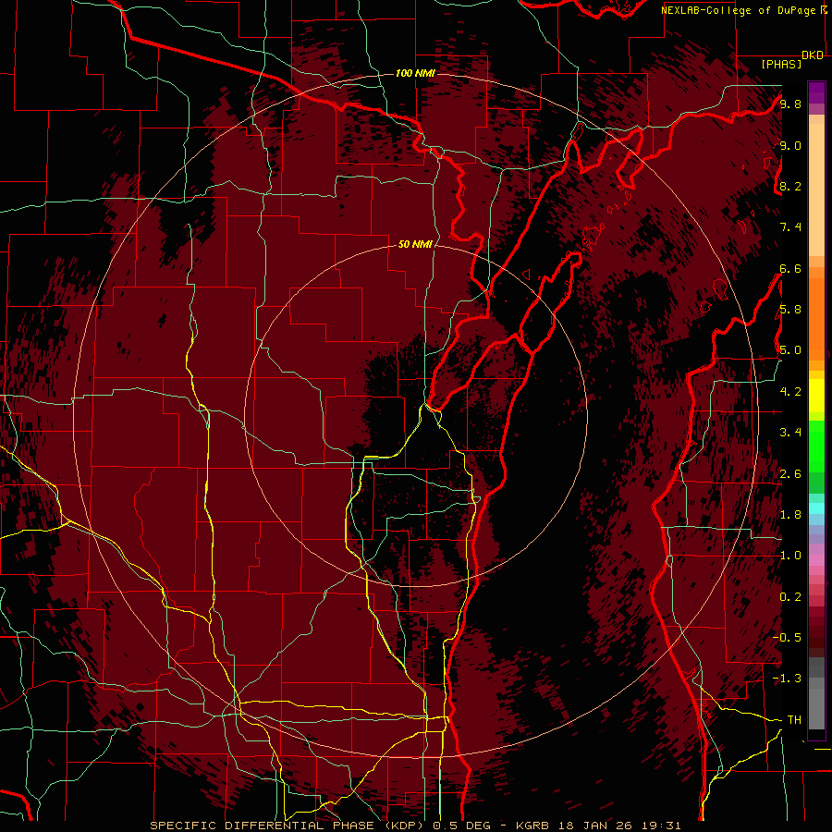This screenshot has width=832, height=832.
Task: Pick the bright green color bar segment
Action: click(x=816, y=446)
